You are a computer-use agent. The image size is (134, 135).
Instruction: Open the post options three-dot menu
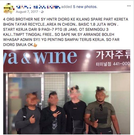coord(129,6)
